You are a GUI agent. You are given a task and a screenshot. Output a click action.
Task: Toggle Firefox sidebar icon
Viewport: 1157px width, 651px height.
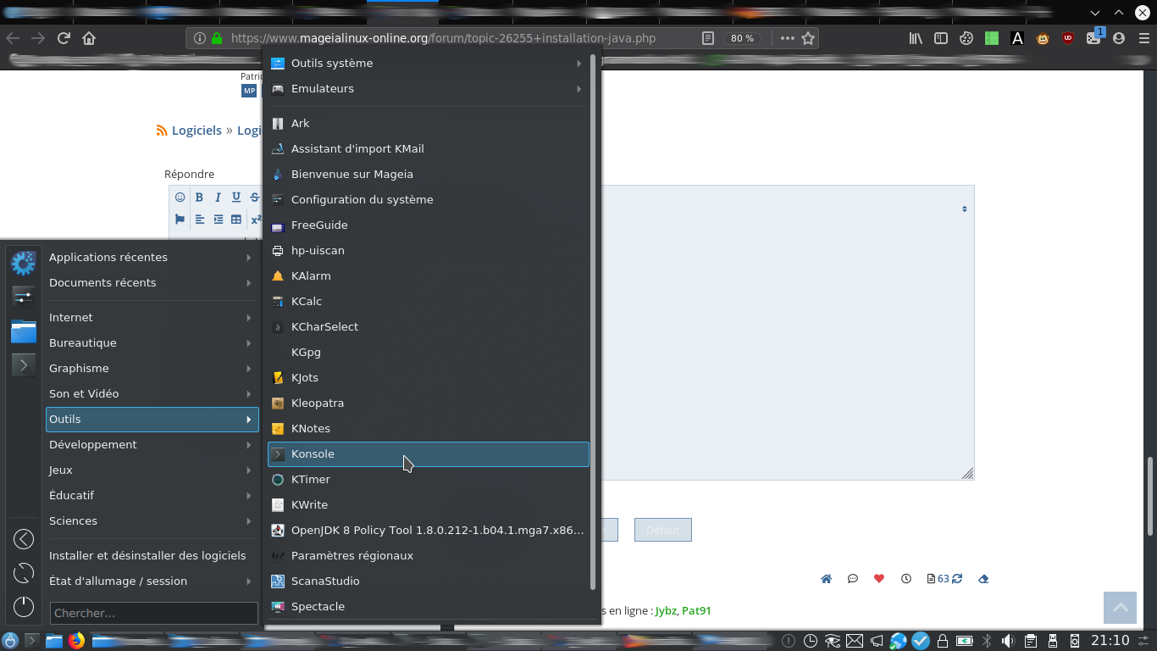941,38
